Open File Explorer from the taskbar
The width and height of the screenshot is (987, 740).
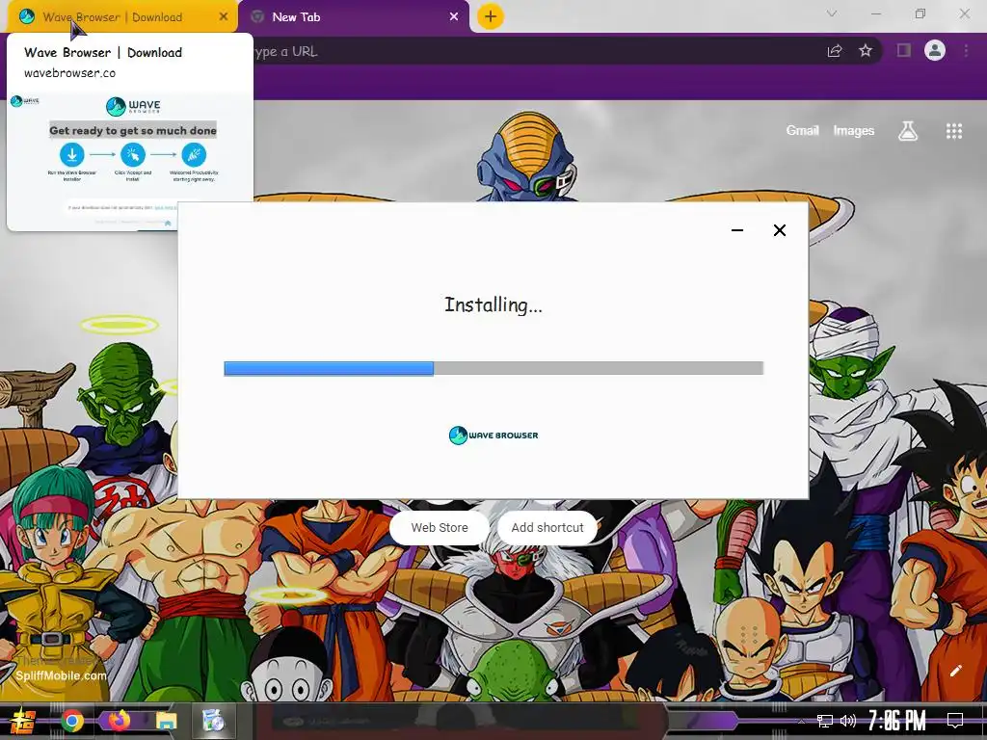click(x=166, y=721)
